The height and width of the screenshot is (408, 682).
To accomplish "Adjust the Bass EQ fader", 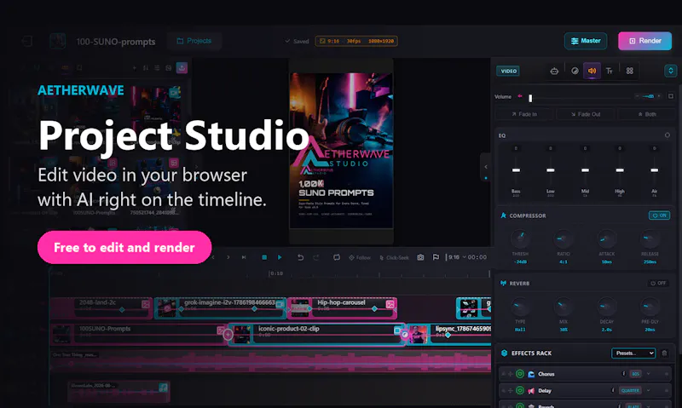I will click(516, 170).
